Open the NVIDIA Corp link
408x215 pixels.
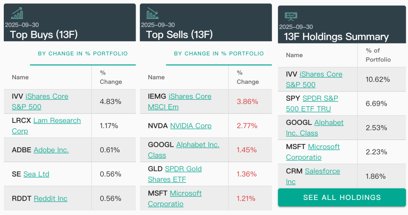click(190, 126)
